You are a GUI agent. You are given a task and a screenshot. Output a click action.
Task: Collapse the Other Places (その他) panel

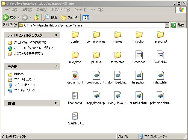click(x=56, y=67)
